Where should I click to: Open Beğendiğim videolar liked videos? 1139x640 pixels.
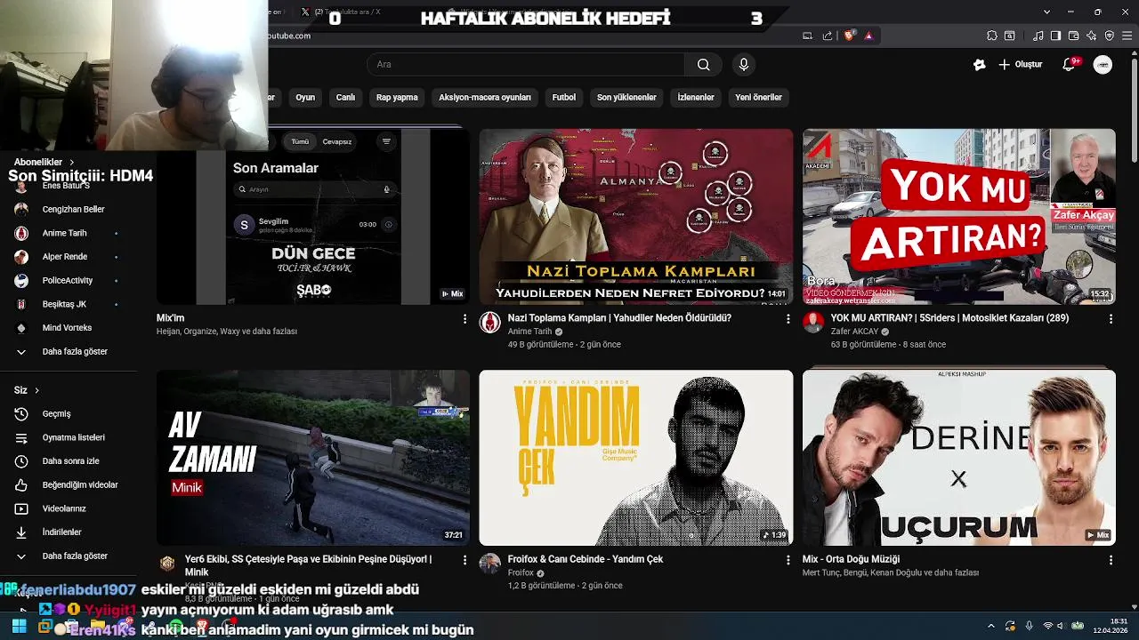point(69,484)
